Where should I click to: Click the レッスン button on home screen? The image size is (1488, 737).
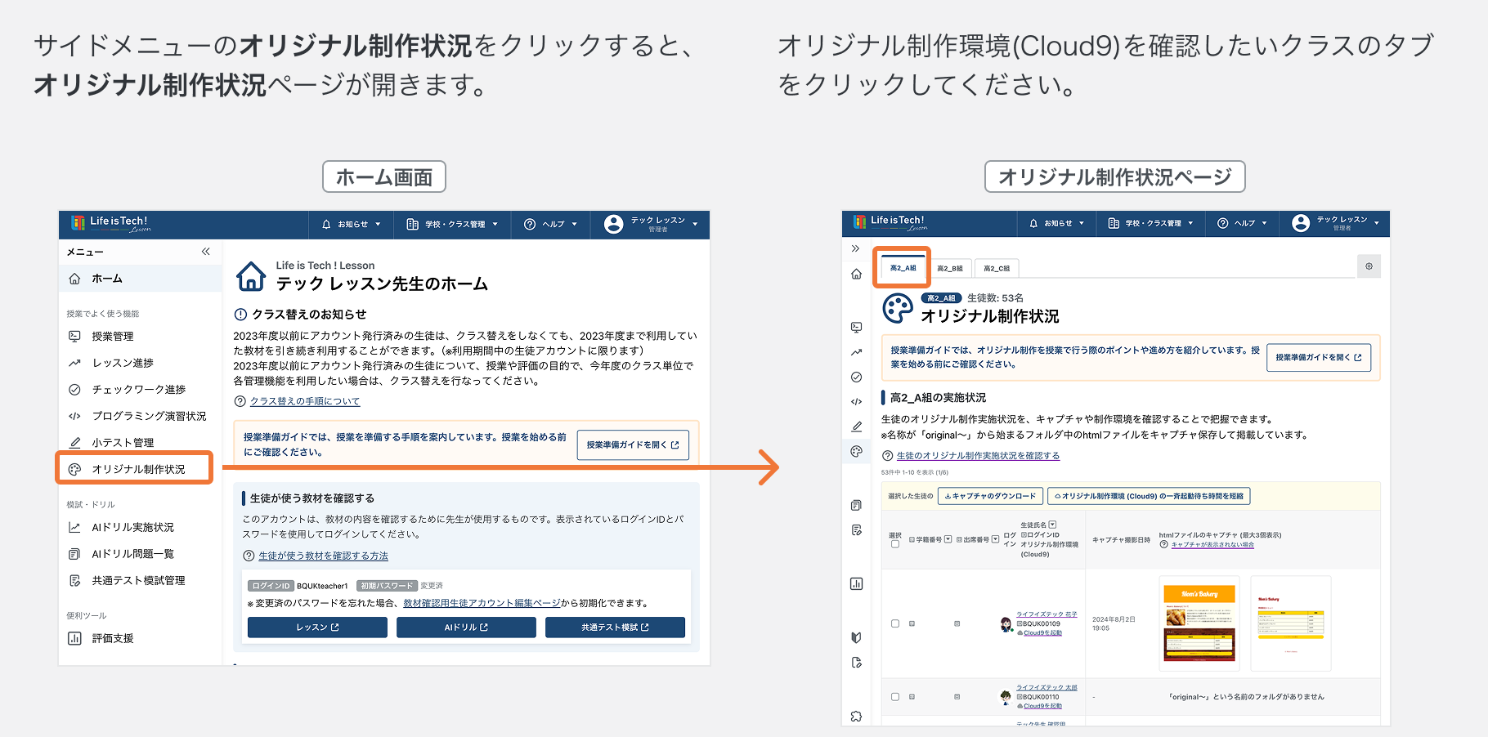(317, 628)
